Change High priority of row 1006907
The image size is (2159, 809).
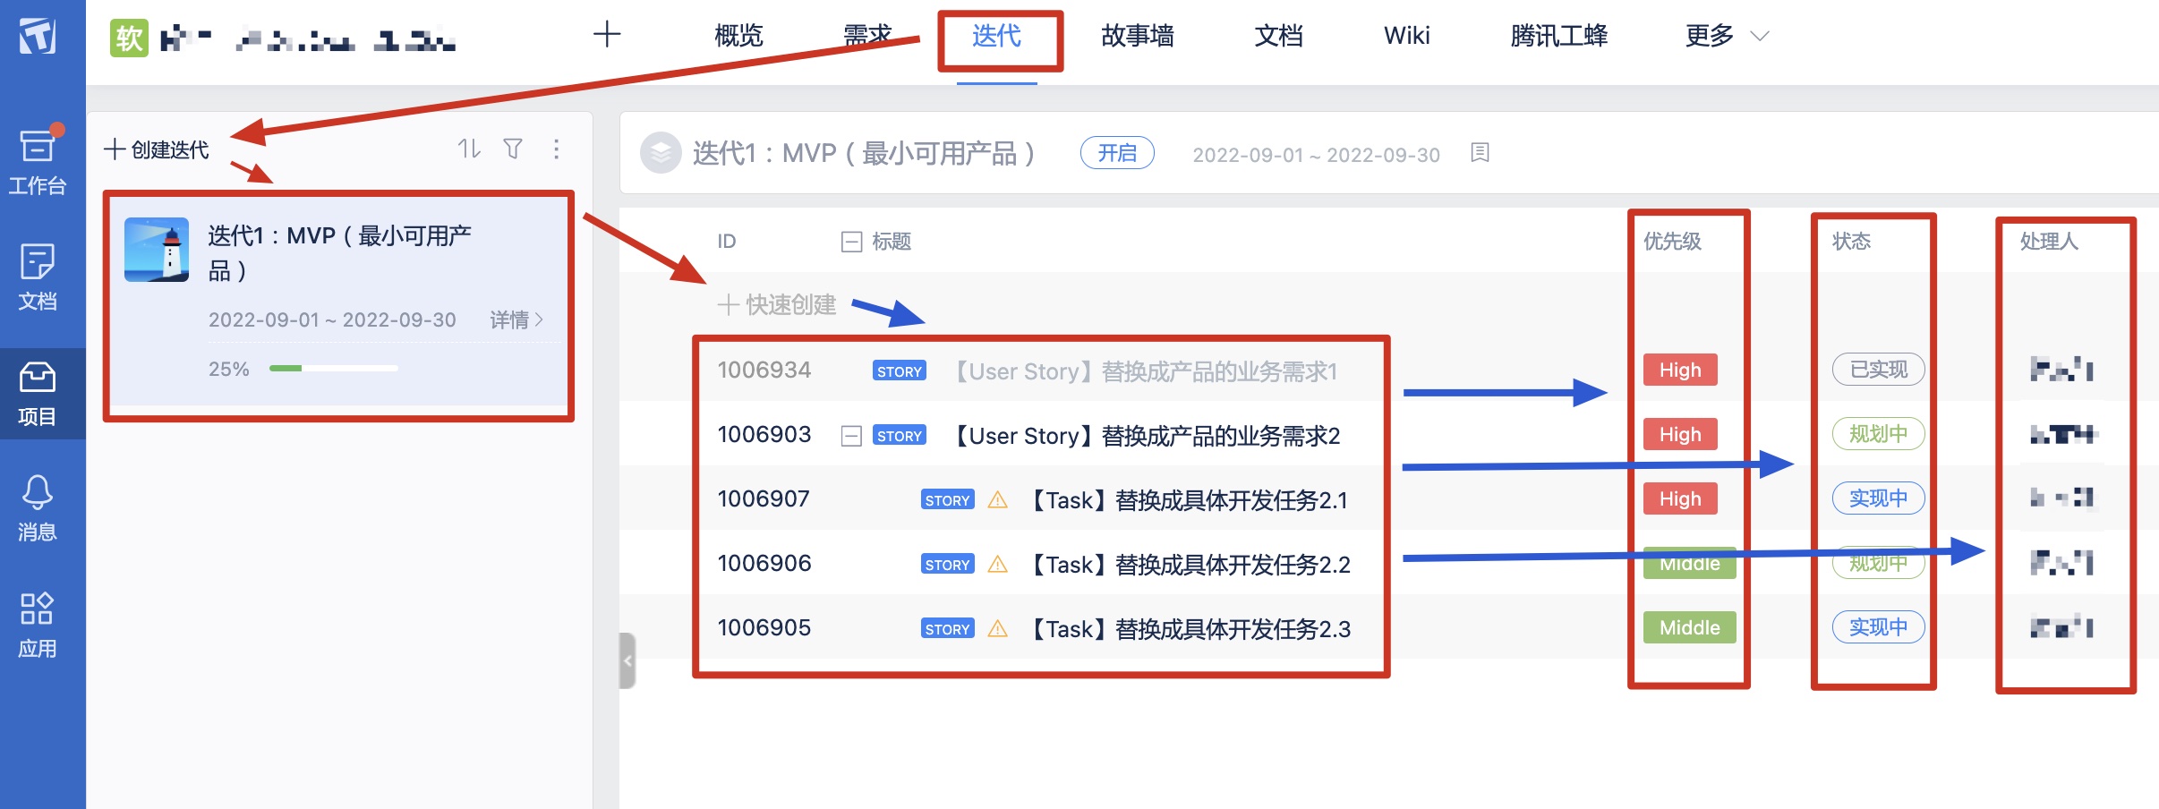point(1680,498)
